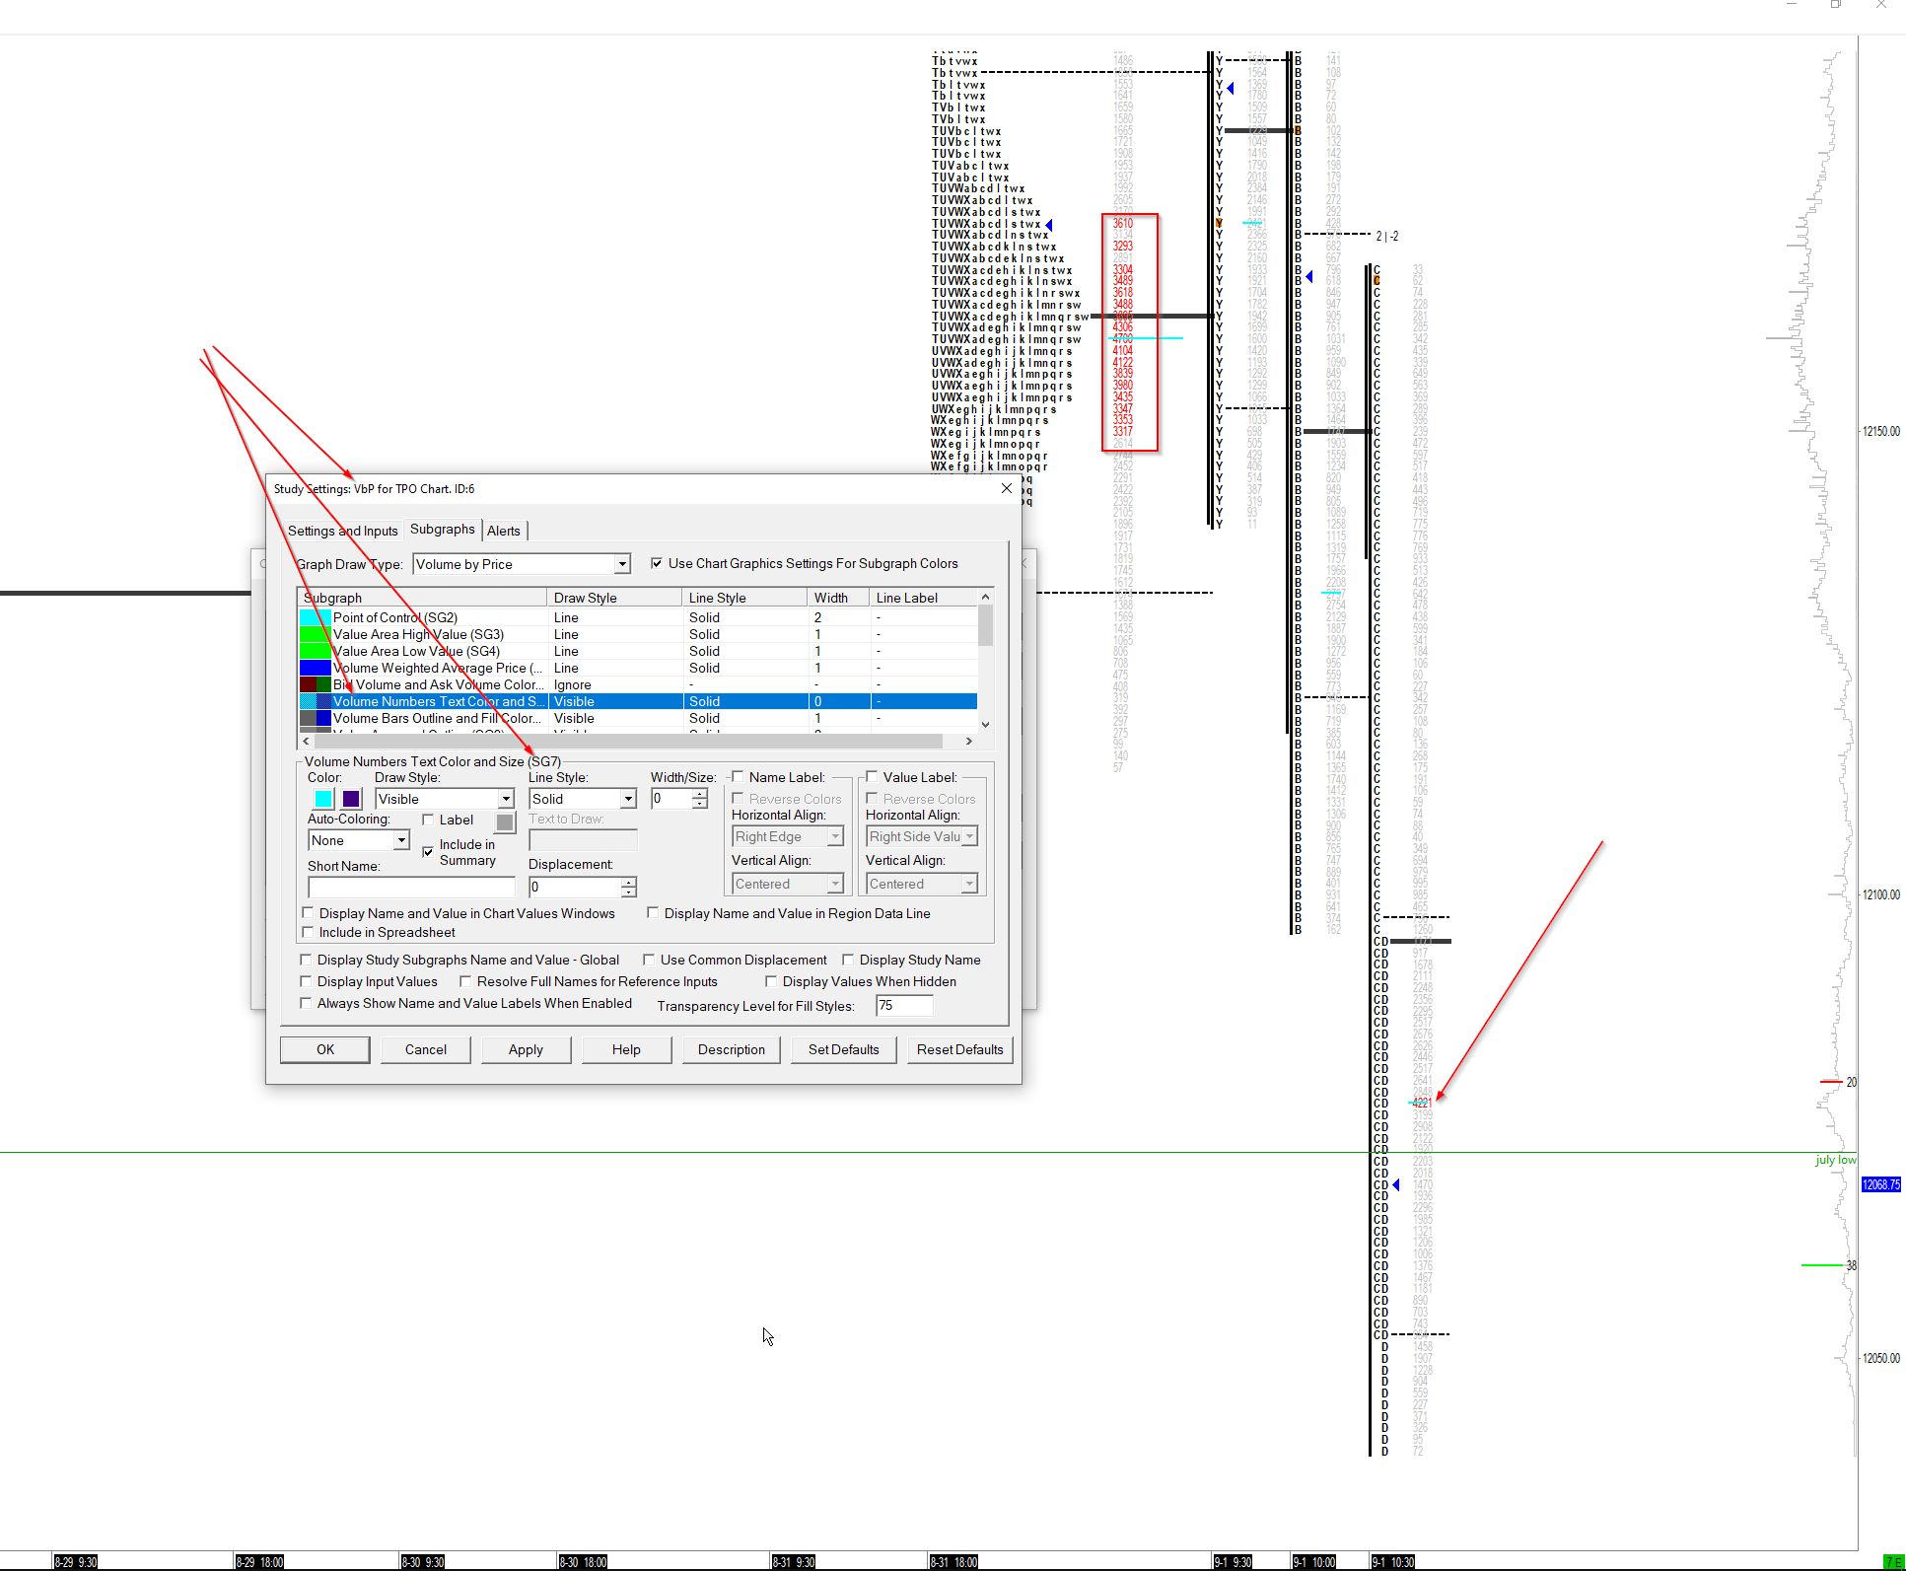1906x1571 pixels.
Task: Uncheck Use Chart Graphics Settings For Subgraph Colors
Action: coord(657,563)
